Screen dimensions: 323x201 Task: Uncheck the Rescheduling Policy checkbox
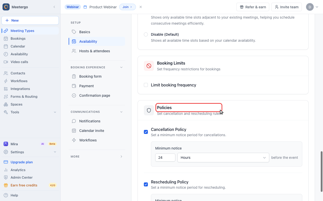pos(146,184)
